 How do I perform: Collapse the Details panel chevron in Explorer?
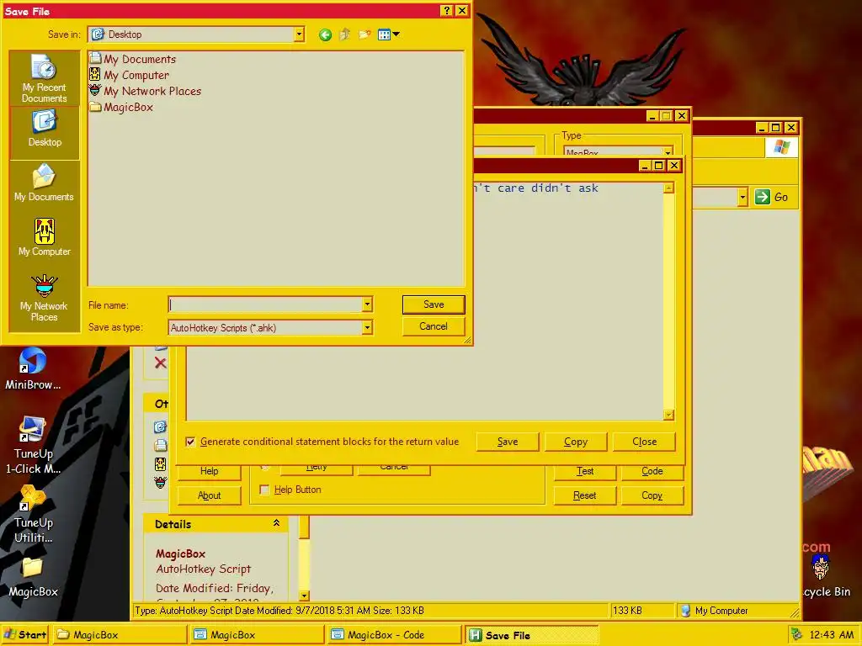coord(276,523)
